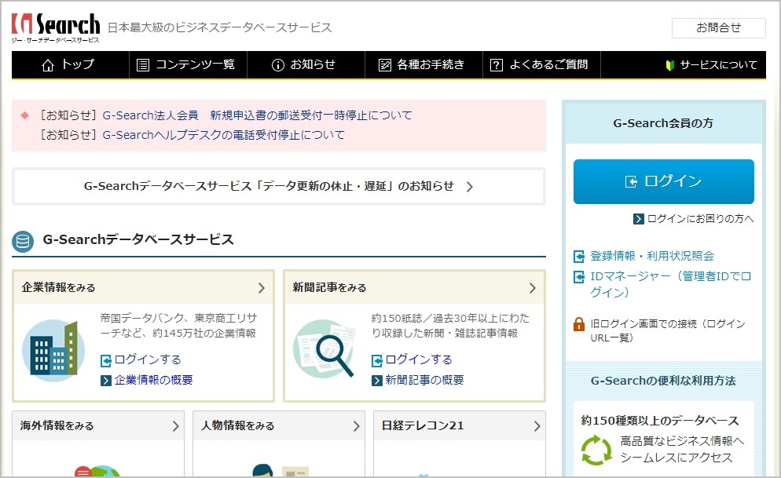Click the login icon beside 新聞記事 ログインする
781x478 pixels.
pos(377,360)
